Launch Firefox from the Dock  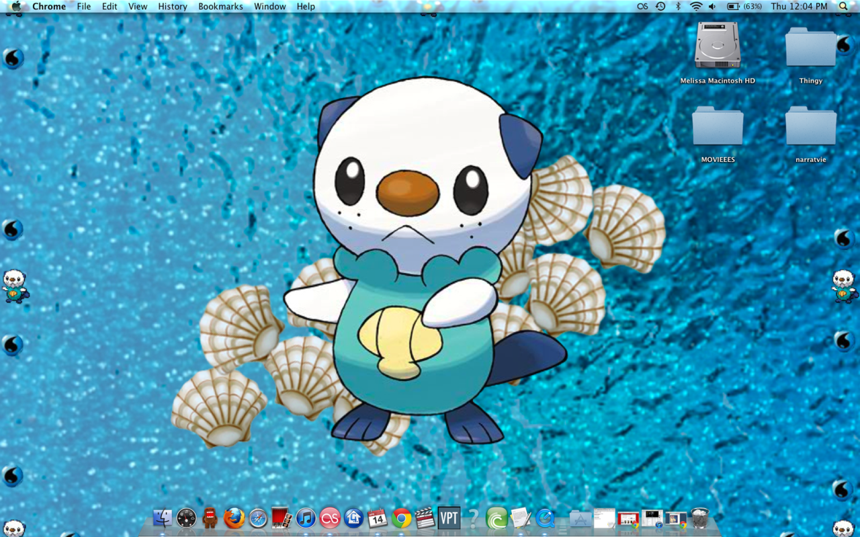(234, 518)
